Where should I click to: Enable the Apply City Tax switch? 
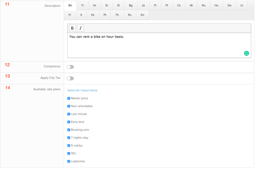click(70, 79)
